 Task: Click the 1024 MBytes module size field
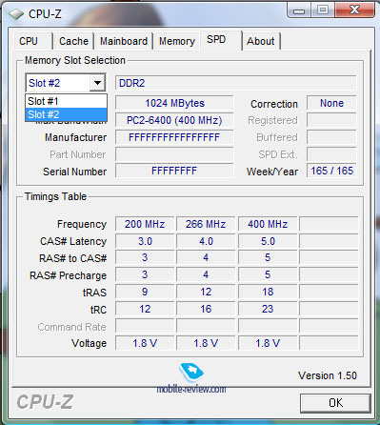tap(174, 103)
